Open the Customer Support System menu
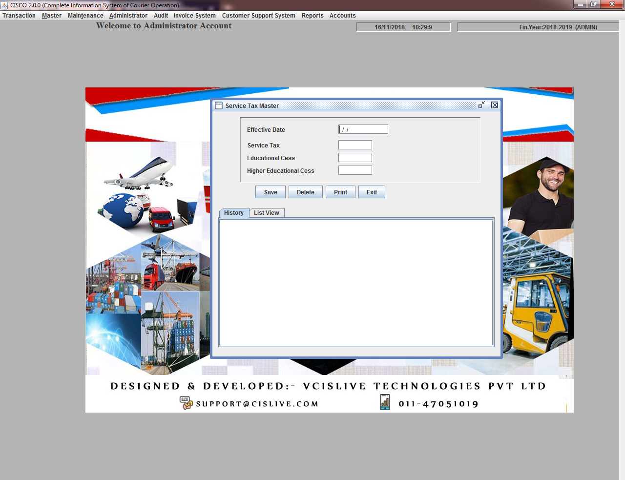 (x=259, y=16)
